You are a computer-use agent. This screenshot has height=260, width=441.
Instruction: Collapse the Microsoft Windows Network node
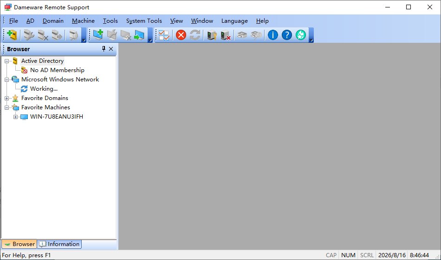coord(7,80)
